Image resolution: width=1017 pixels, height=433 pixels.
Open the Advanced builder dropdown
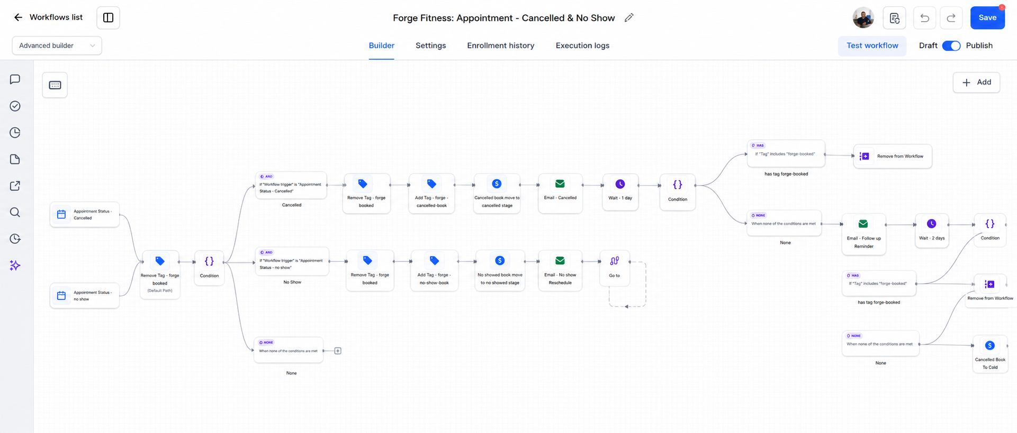(x=57, y=45)
